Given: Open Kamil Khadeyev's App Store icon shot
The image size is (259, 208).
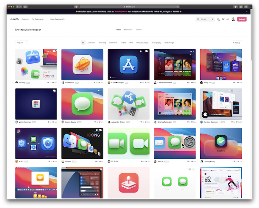Looking at the screenshot, I should pyautogui.click(x=128, y=64).
